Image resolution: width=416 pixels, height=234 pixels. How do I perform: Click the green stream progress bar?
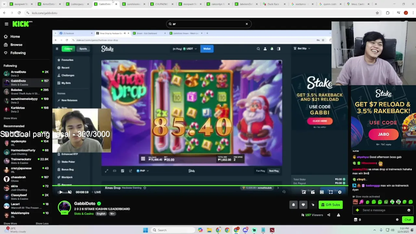[x=200, y=186]
